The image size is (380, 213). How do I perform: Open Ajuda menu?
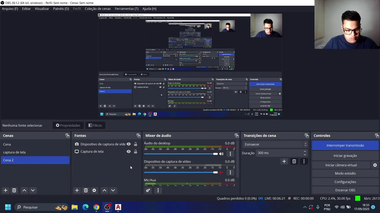[149, 9]
